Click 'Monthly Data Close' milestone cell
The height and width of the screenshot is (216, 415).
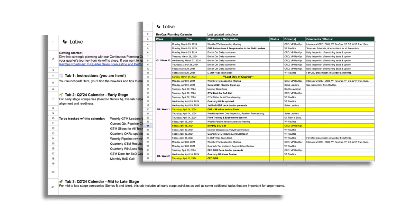pyautogui.click(x=238, y=89)
